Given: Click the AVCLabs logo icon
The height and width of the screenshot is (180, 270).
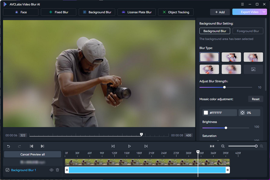Looking at the screenshot, I should (x=5, y=4).
